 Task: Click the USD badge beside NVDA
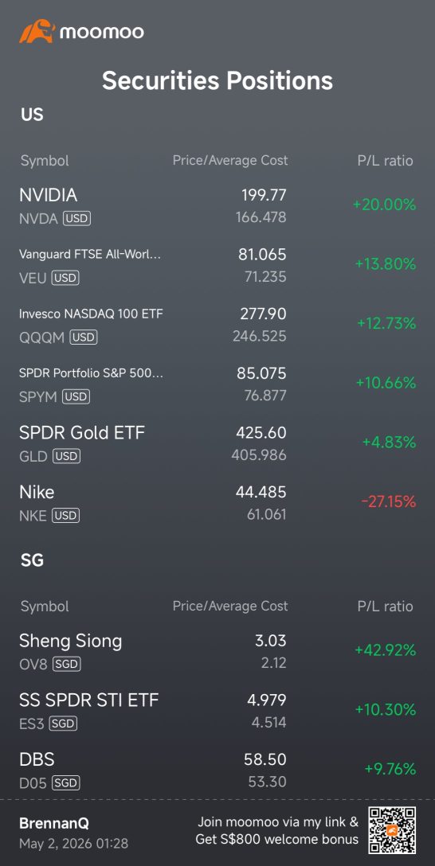coord(76,218)
